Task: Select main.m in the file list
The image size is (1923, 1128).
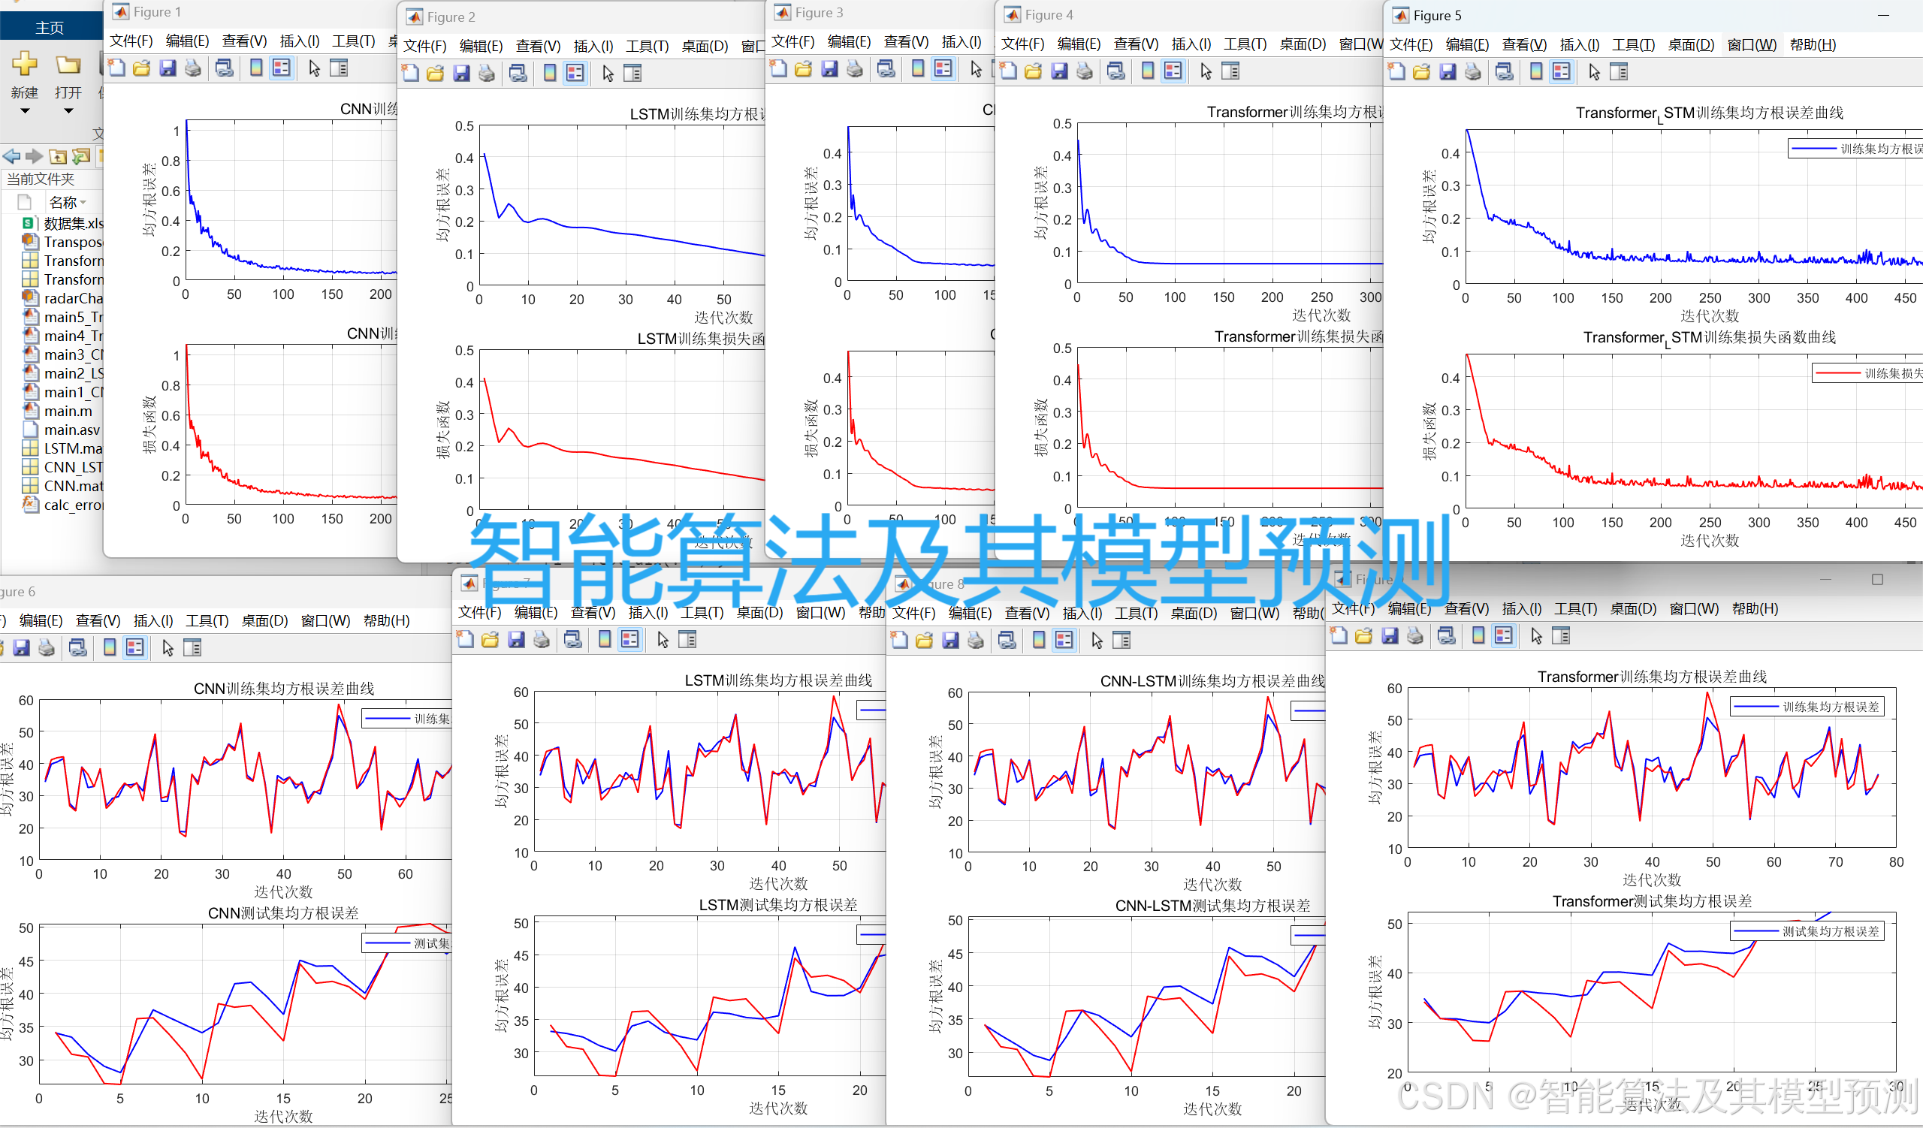Action: (67, 411)
